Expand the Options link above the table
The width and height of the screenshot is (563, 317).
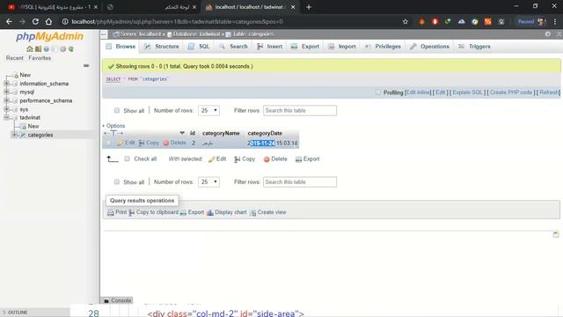coord(113,126)
